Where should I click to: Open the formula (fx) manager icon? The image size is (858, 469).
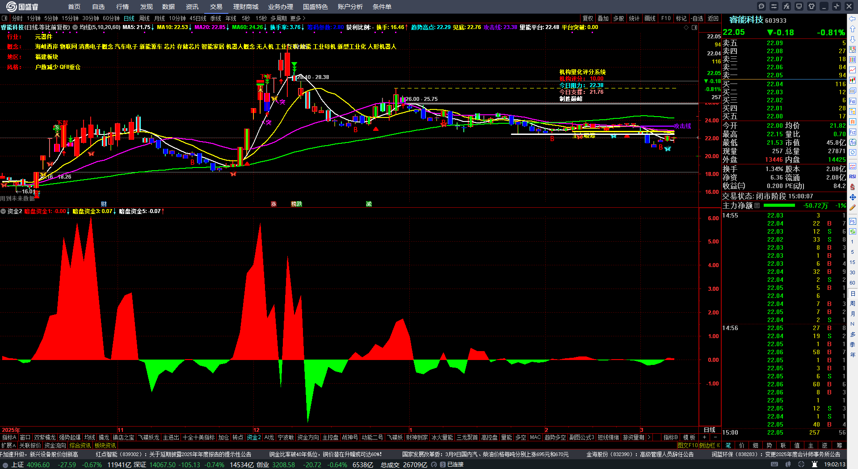tap(786, 6)
